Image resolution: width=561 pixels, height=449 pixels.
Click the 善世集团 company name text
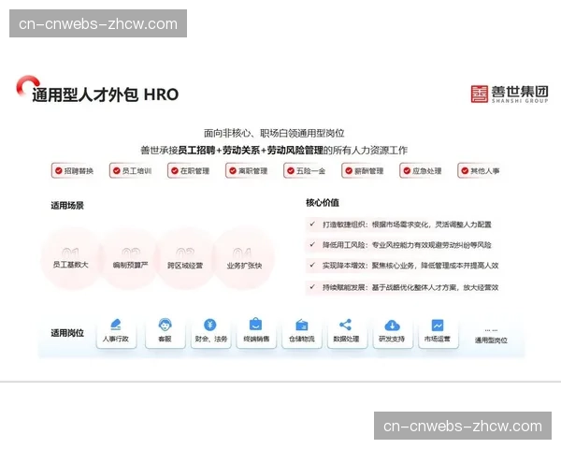point(520,92)
